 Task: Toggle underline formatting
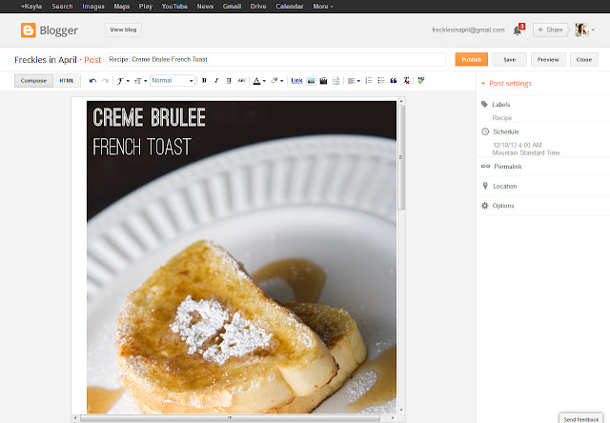coord(229,80)
